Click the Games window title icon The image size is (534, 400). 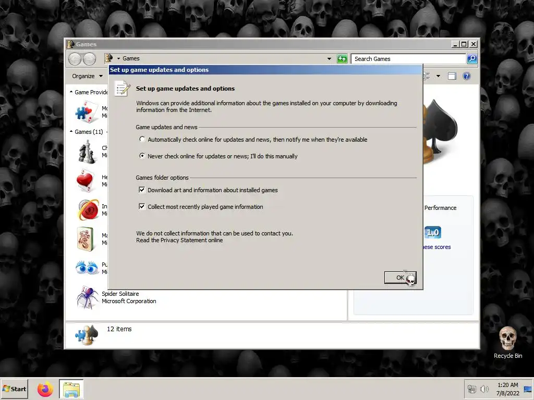tap(71, 44)
